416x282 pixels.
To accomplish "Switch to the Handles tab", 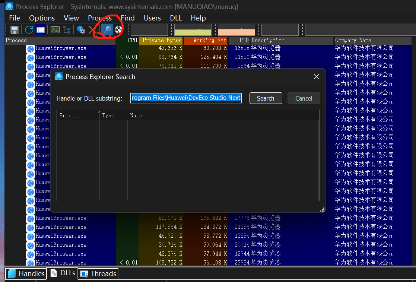I will (x=26, y=273).
